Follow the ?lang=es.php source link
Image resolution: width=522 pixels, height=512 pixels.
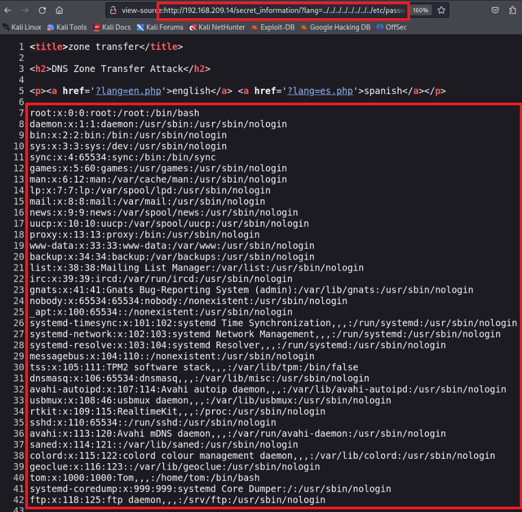320,91
